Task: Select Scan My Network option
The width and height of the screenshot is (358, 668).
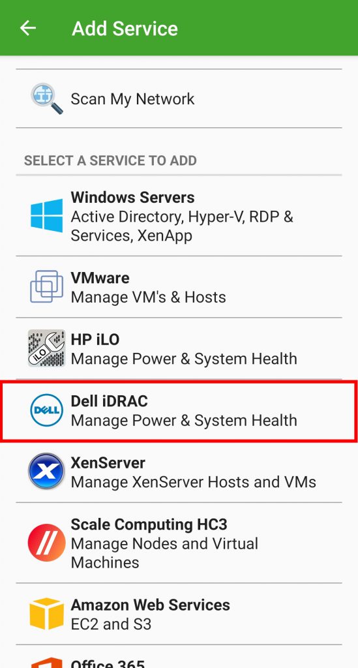Action: [x=179, y=99]
